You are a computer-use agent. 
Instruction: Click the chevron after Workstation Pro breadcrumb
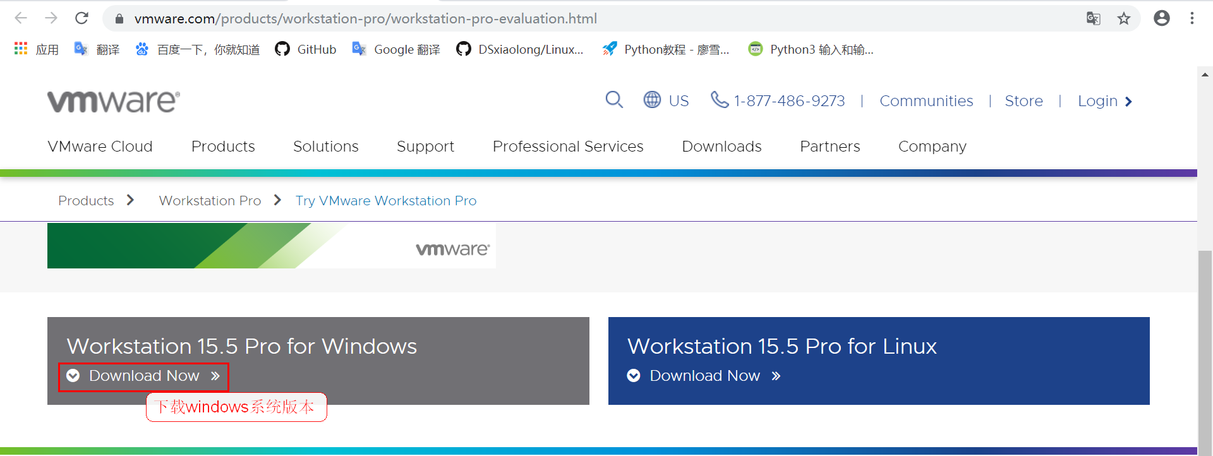click(277, 200)
